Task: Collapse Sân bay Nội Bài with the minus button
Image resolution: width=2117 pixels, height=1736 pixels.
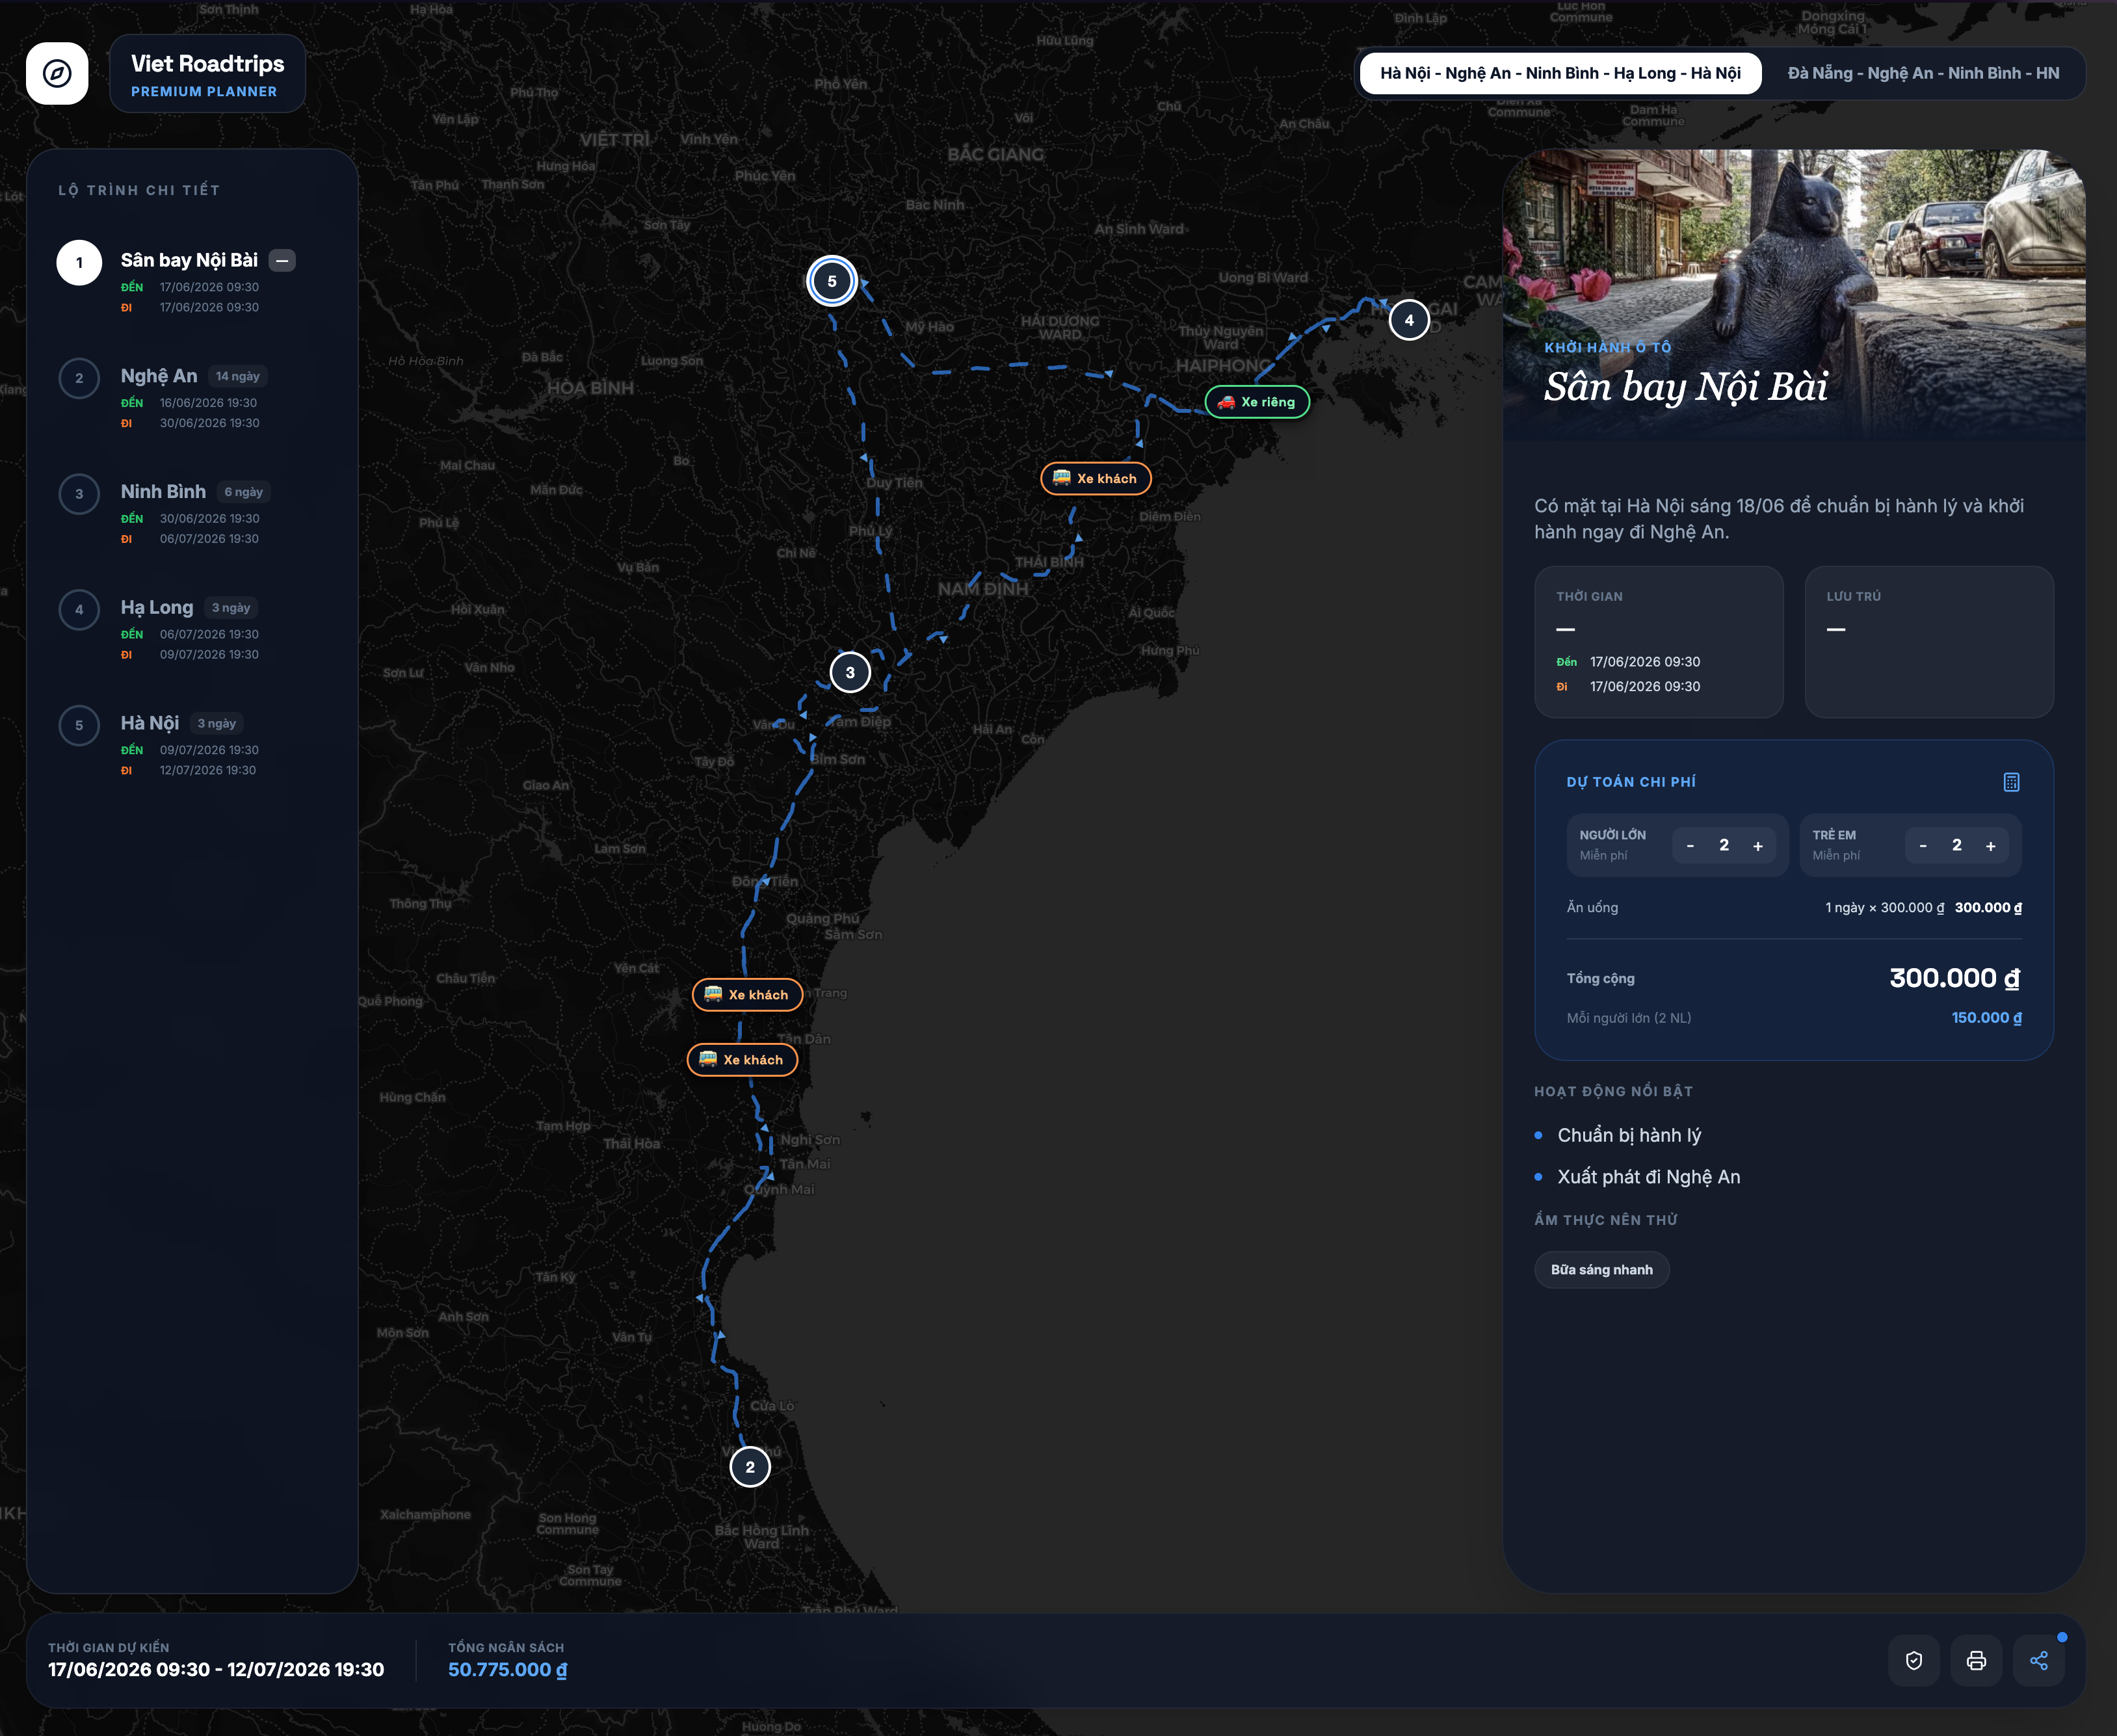Action: click(x=283, y=260)
